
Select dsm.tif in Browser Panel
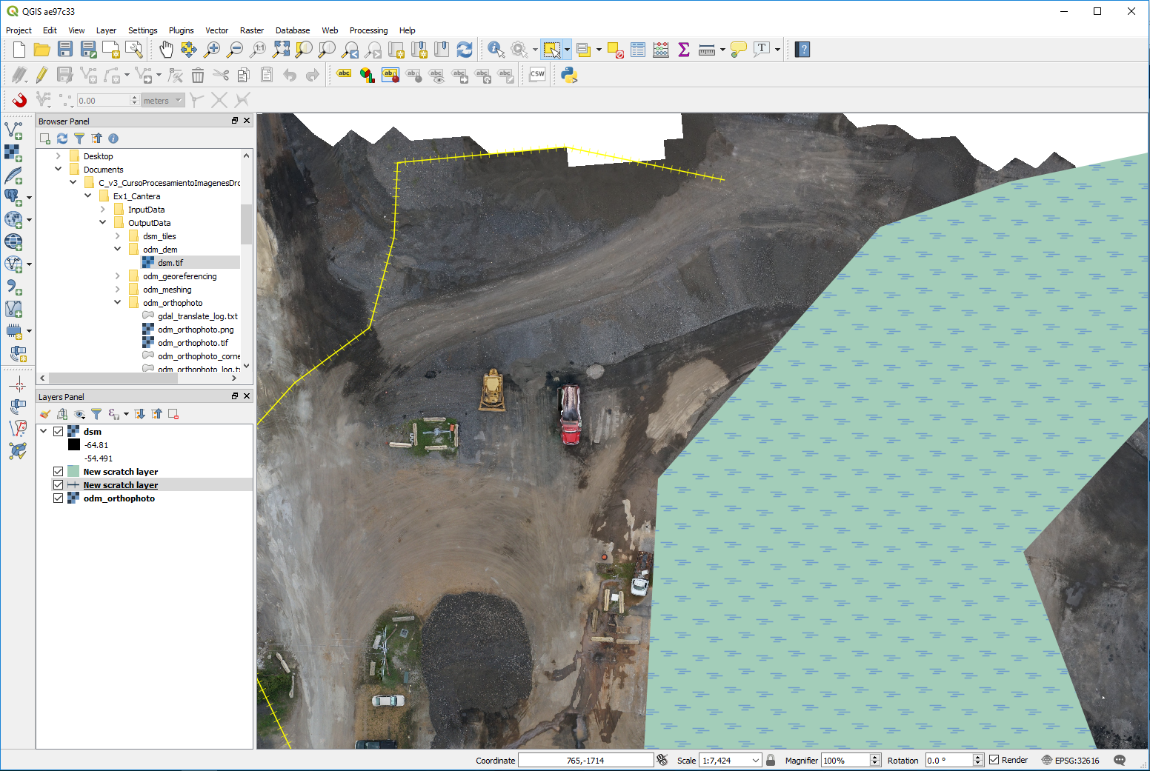170,263
